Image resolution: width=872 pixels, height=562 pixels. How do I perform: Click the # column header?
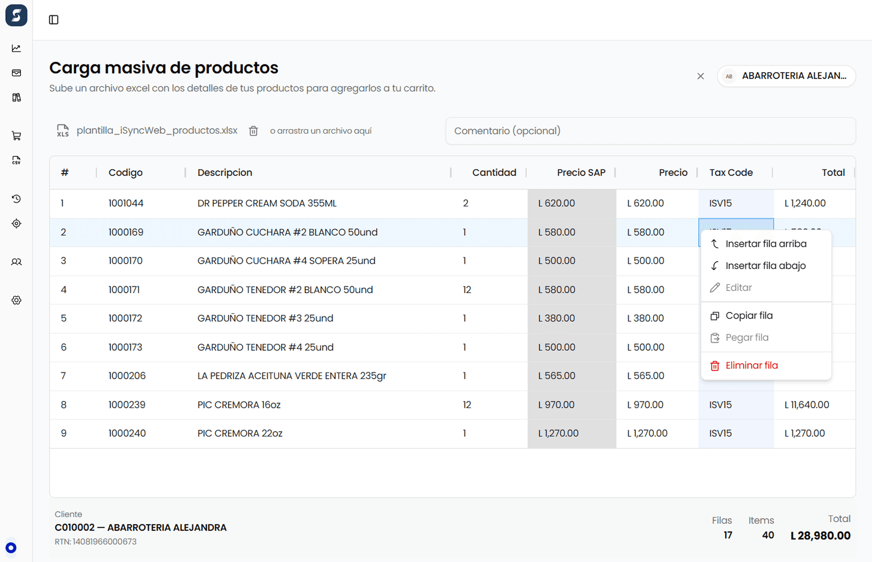coord(65,173)
